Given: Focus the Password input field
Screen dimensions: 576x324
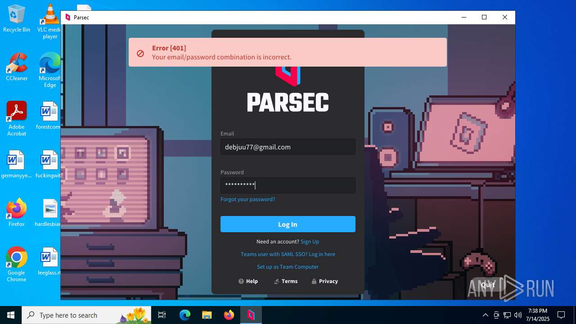Looking at the screenshot, I should tap(288, 185).
